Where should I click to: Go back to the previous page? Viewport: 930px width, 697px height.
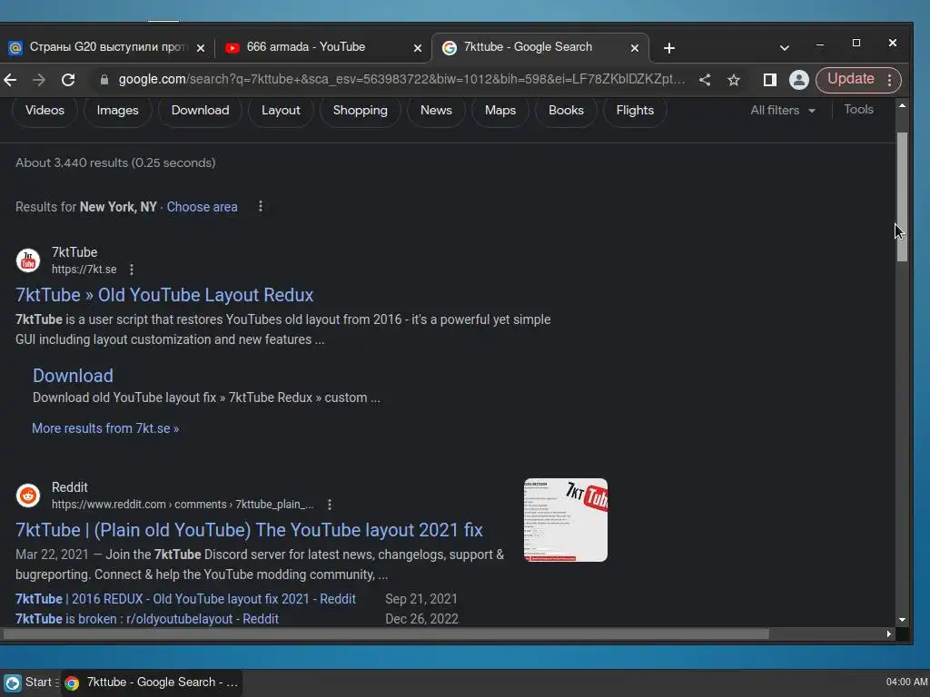[x=10, y=80]
